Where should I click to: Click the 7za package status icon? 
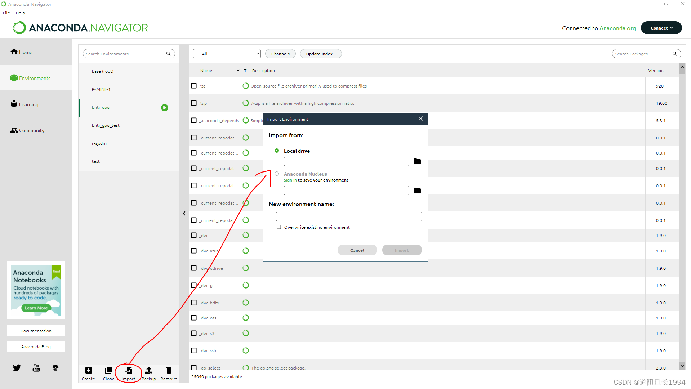[246, 86]
